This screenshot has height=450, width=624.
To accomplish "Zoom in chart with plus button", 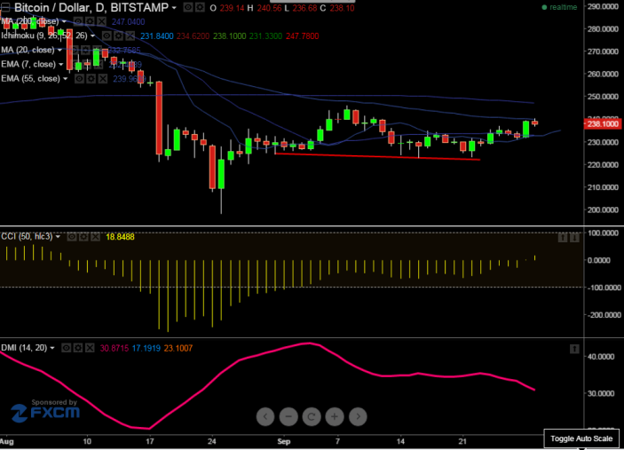I will pos(335,416).
